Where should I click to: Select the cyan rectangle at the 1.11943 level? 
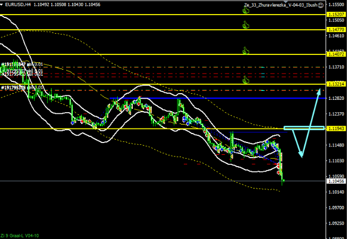pos(304,128)
